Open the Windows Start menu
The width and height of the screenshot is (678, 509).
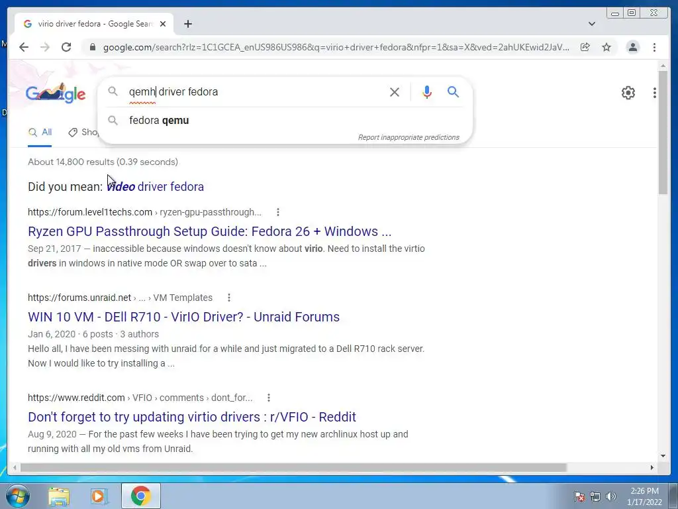tap(18, 496)
